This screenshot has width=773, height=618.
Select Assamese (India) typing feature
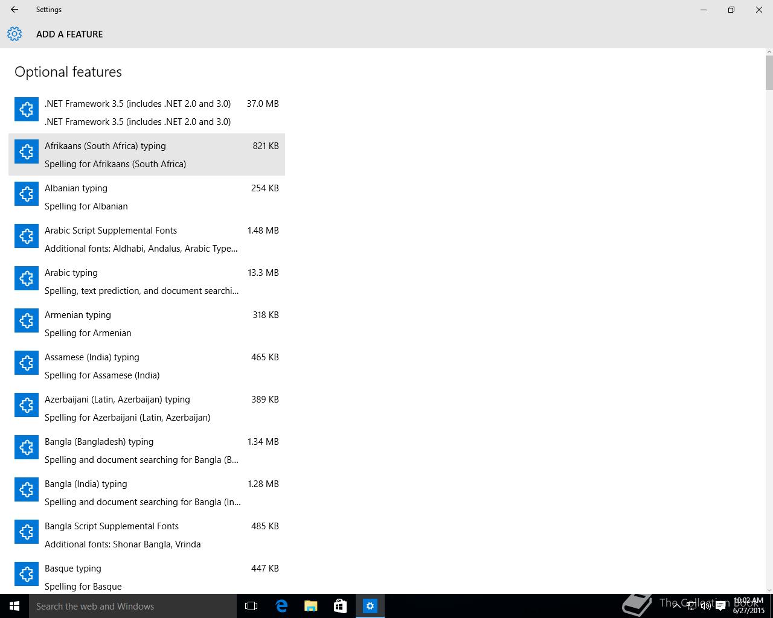coord(147,366)
